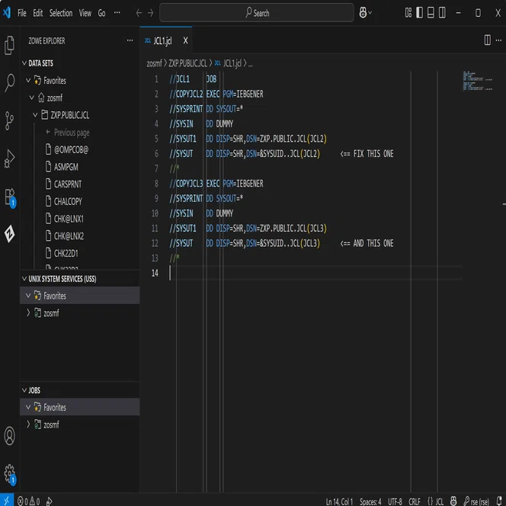This screenshot has height=506, width=506.
Task: Open Run and Debug view icon
Action: pyautogui.click(x=9, y=159)
